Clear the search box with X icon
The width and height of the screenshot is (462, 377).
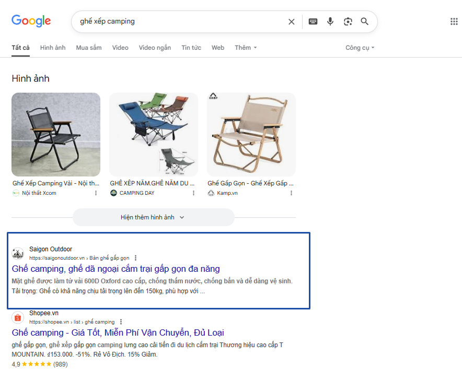click(292, 21)
